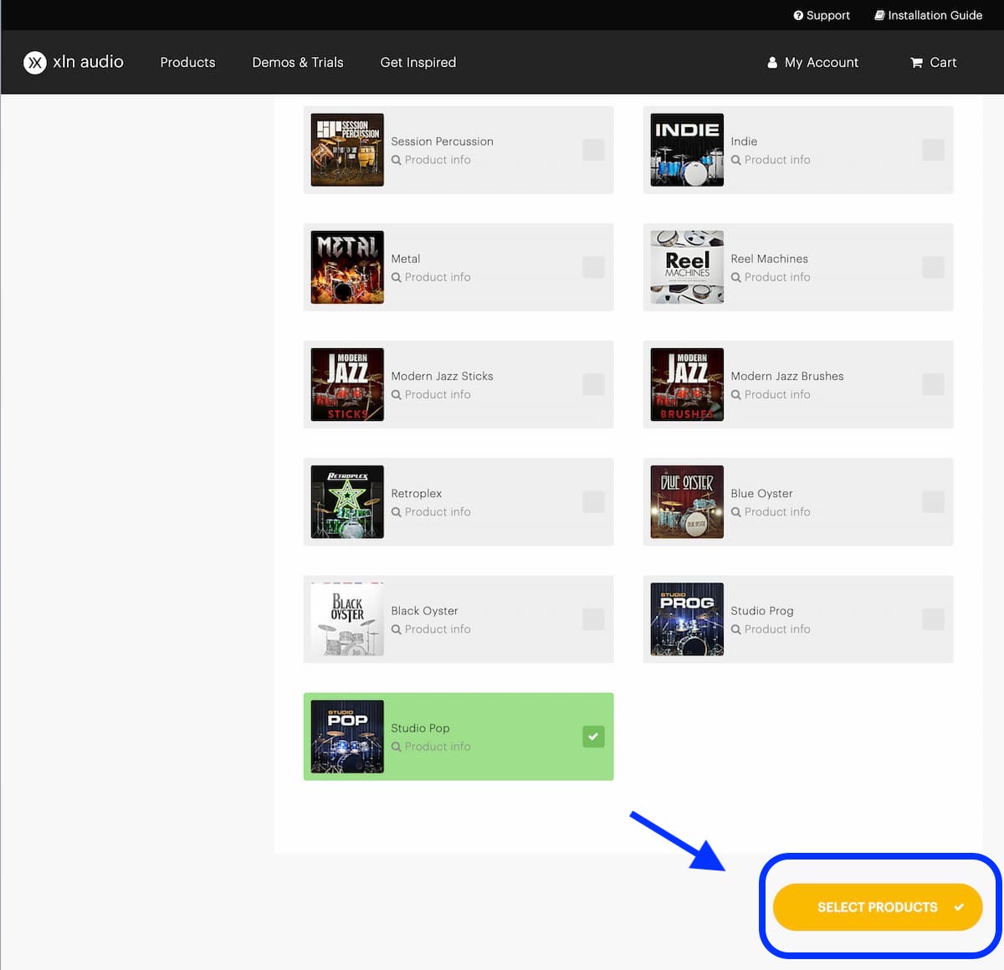Image resolution: width=1004 pixels, height=970 pixels.
Task: Click the Blue Oyster product name
Action: (x=761, y=493)
